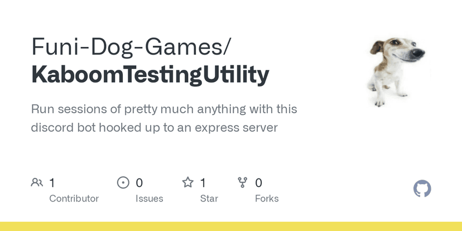Click the star count number 1
The image size is (462, 231).
tap(203, 182)
